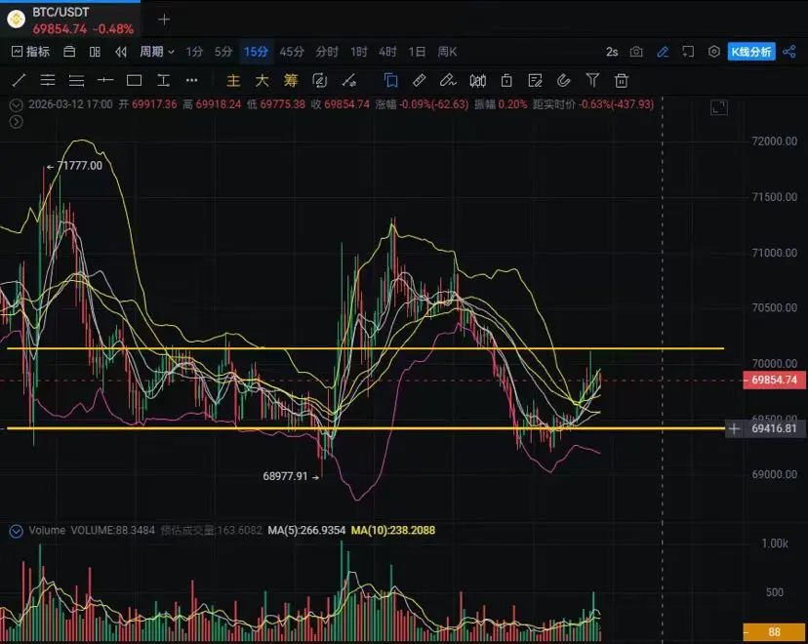Select the 15分 timeframe tab
The height and width of the screenshot is (644, 808).
click(x=256, y=52)
